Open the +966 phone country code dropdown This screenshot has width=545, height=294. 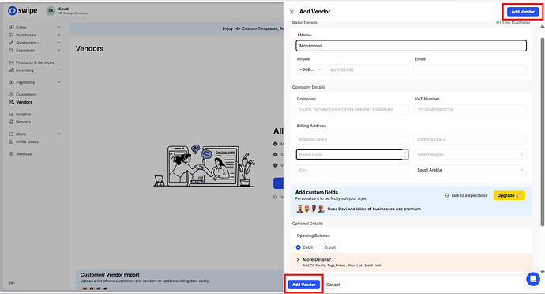[310, 70]
